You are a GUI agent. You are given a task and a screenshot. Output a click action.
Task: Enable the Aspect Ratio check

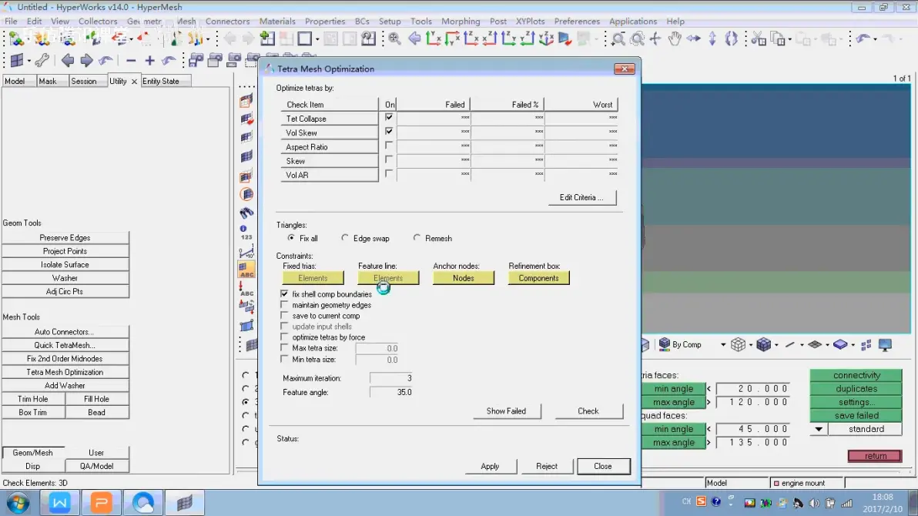(389, 146)
